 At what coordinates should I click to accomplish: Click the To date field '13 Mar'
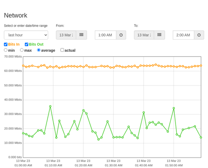(x=144, y=35)
